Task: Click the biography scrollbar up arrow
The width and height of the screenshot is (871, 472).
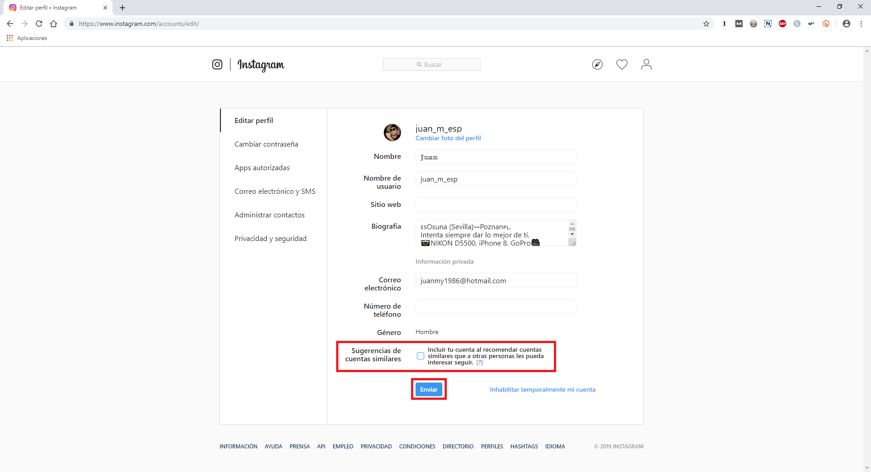Action: click(572, 224)
